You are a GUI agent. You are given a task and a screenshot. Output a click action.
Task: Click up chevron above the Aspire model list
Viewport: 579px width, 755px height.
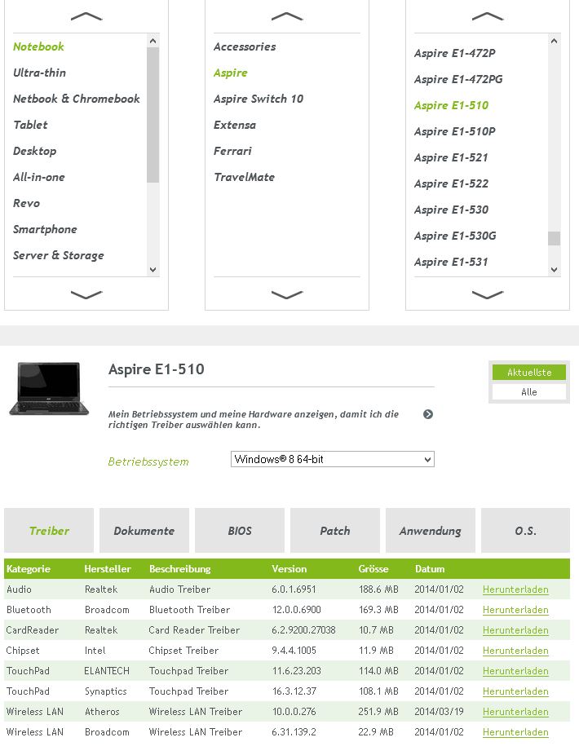click(x=488, y=16)
